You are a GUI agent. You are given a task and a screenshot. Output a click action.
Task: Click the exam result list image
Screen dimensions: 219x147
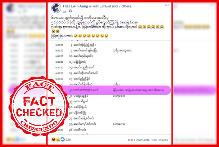pyautogui.click(x=109, y=87)
